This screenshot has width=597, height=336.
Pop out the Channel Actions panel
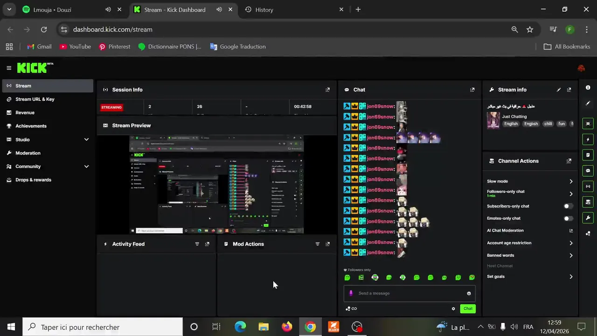point(569,161)
